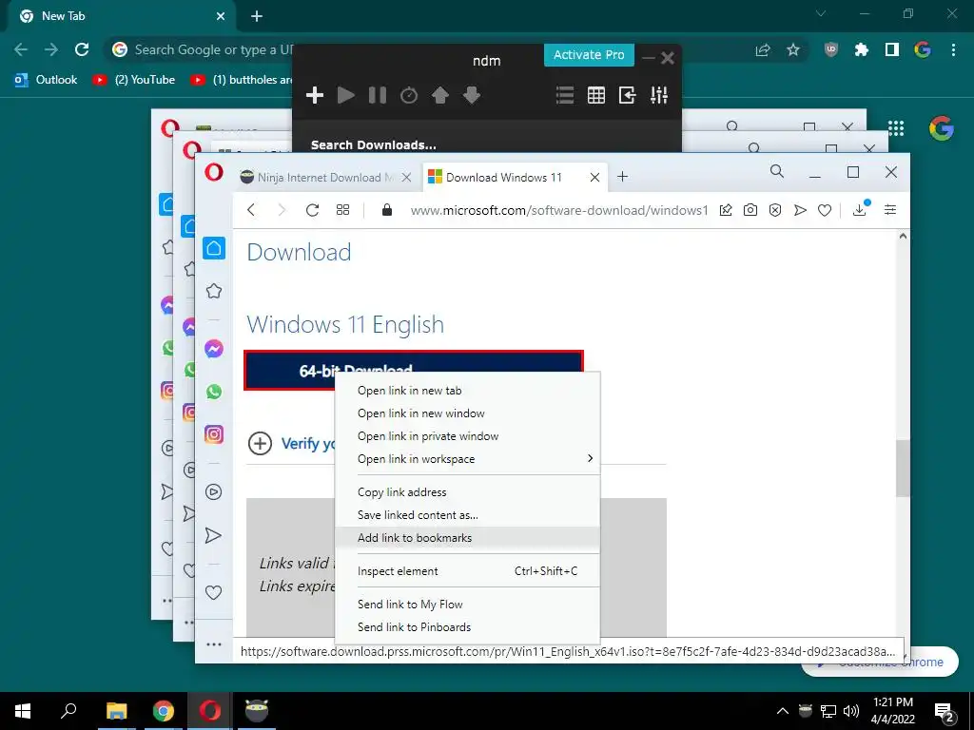
Task: Open Instagram in Opera sidebar
Action: coord(214,433)
